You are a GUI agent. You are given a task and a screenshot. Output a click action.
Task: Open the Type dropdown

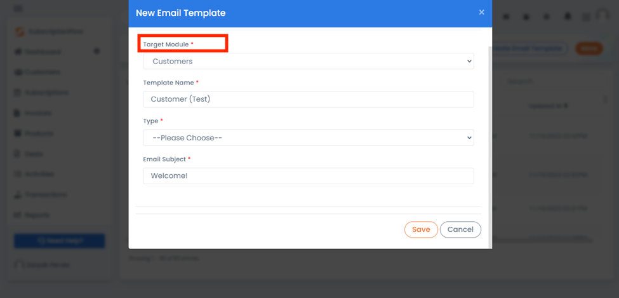309,137
